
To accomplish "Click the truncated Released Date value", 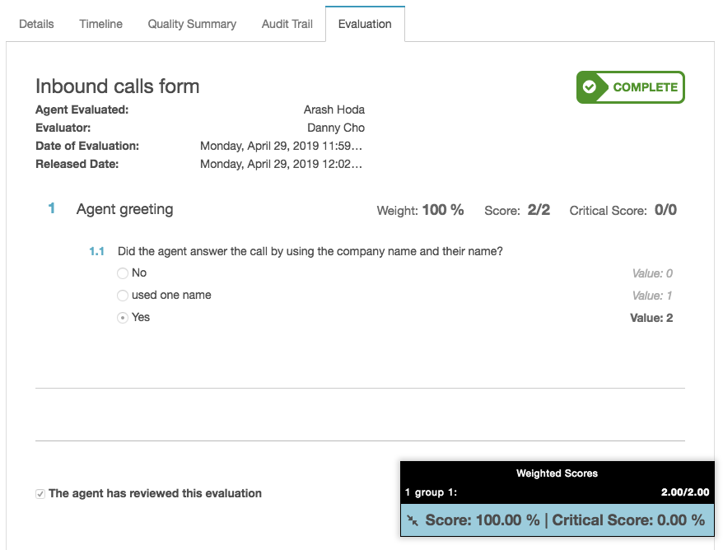I will pos(282,164).
